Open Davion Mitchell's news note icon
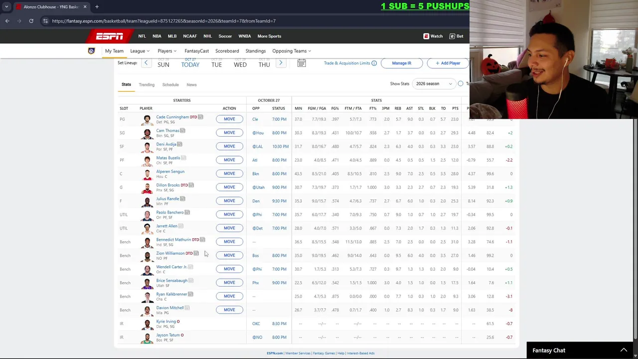The height and width of the screenshot is (359, 638). (187, 308)
